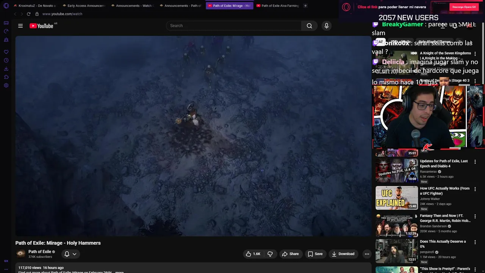This screenshot has width=485, height=273.
Task: Open A Knight of the Seven Kingdoms title
Action: [x=445, y=55]
